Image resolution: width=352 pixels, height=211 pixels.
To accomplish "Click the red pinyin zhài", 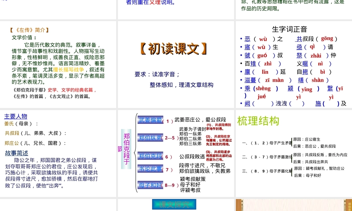I will click(x=316, y=55).
